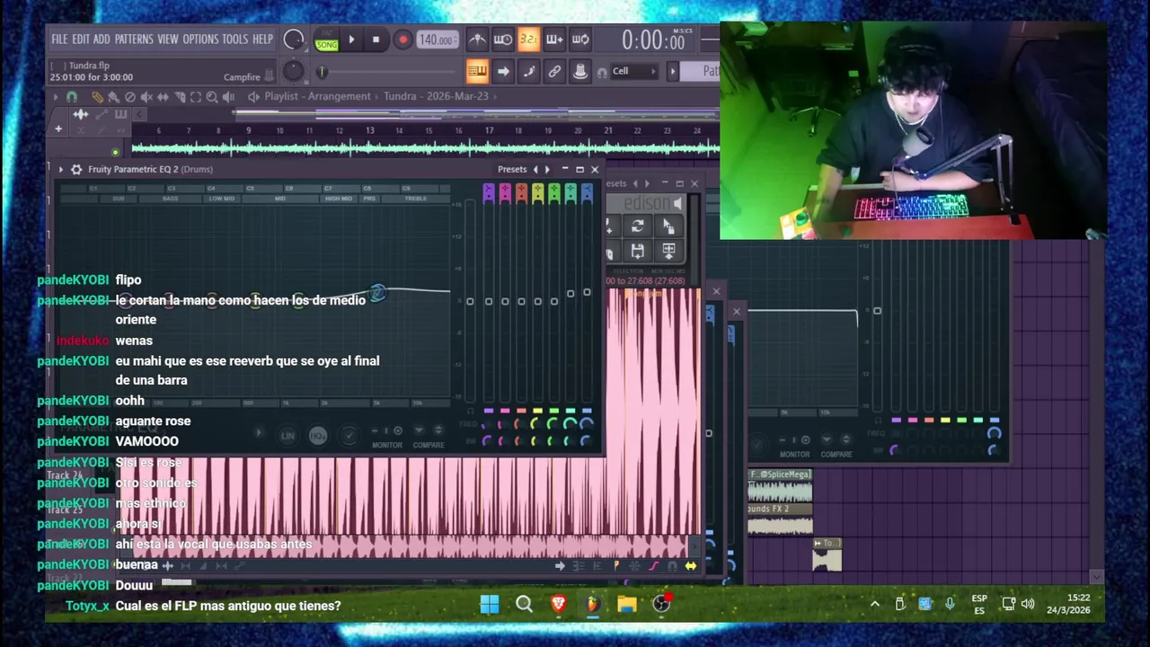Viewport: 1150px width, 647px height.
Task: Toggle the HQ high quality button
Action: (x=317, y=436)
